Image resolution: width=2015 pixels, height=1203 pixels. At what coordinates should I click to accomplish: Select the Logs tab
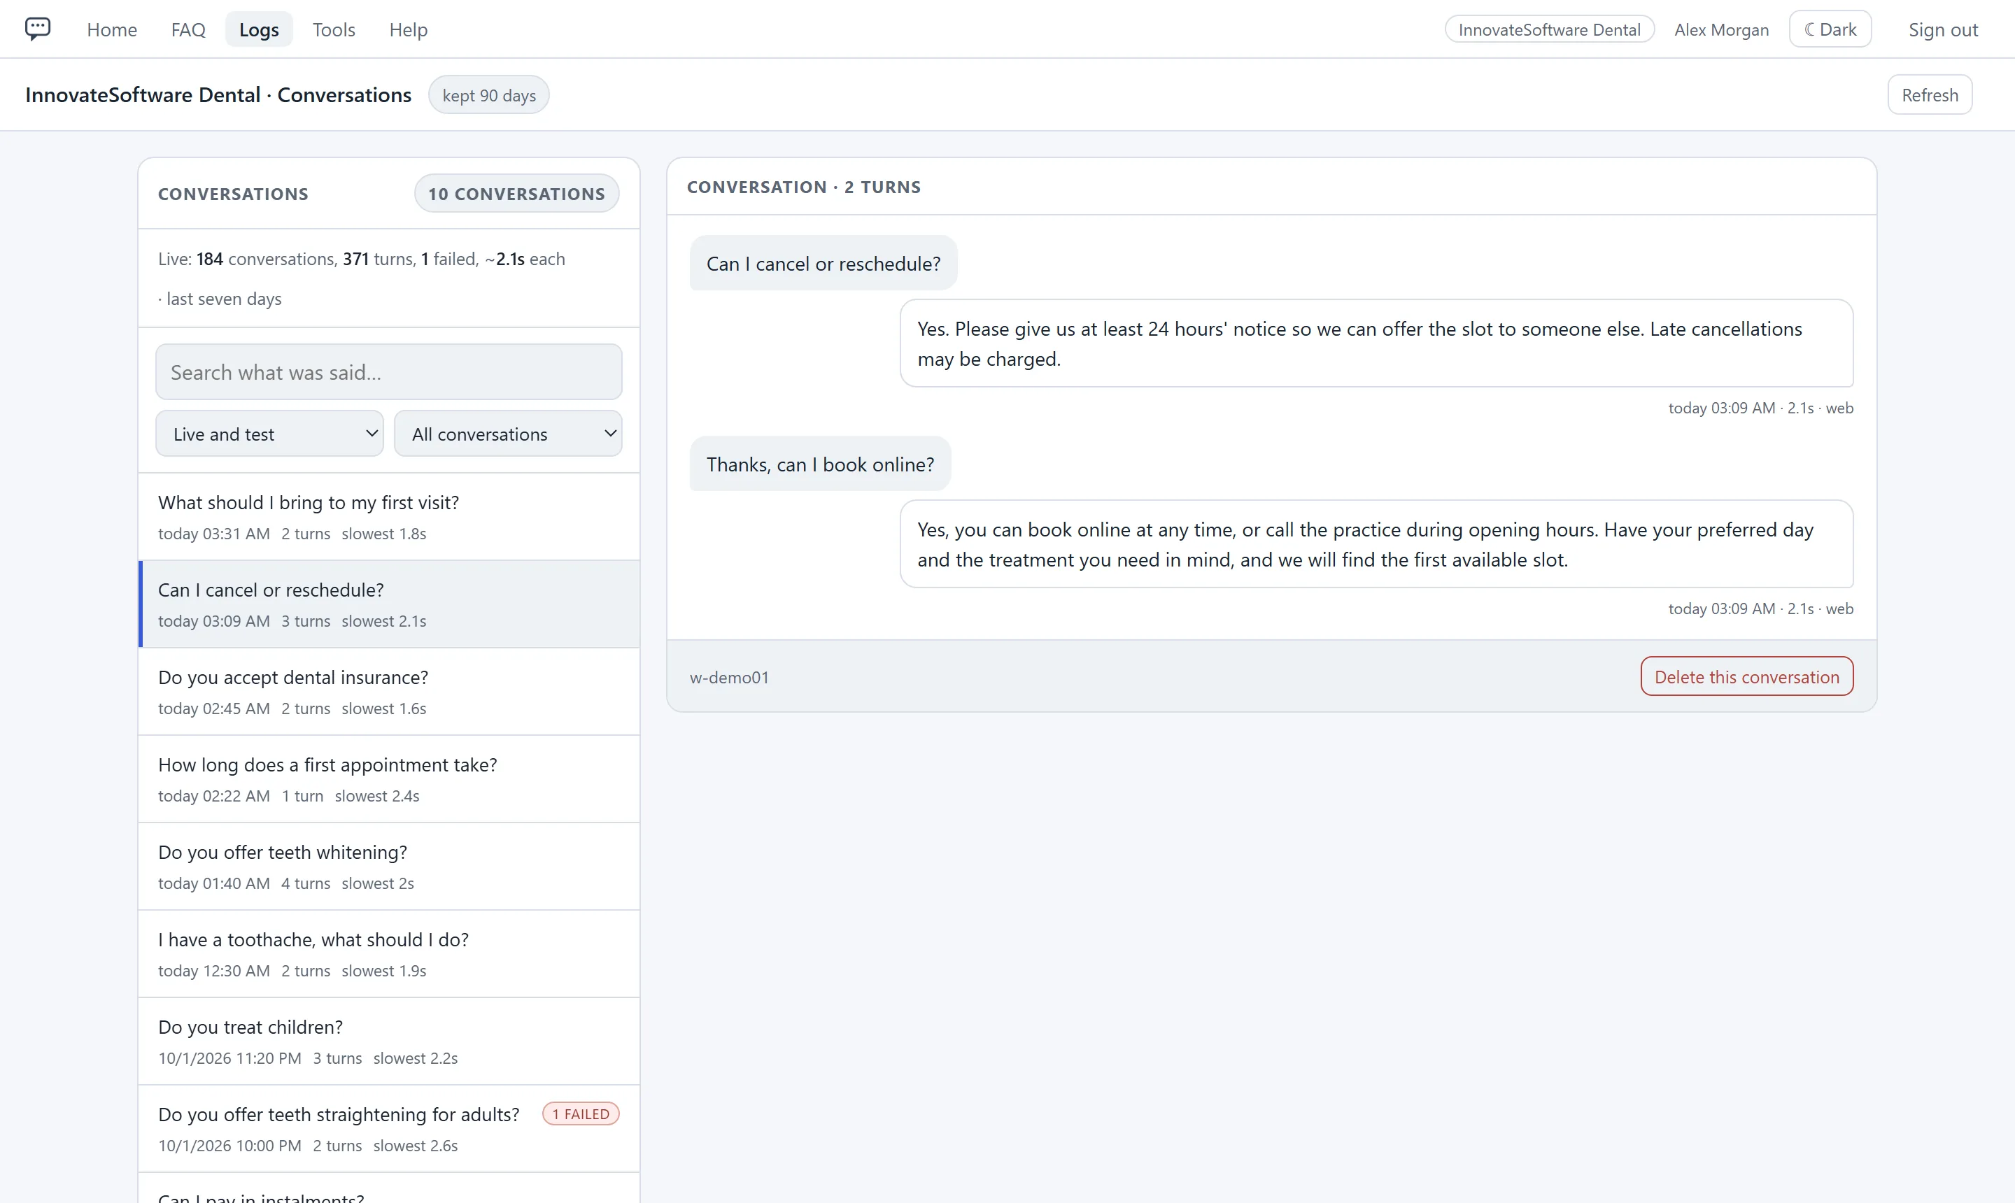click(x=259, y=29)
